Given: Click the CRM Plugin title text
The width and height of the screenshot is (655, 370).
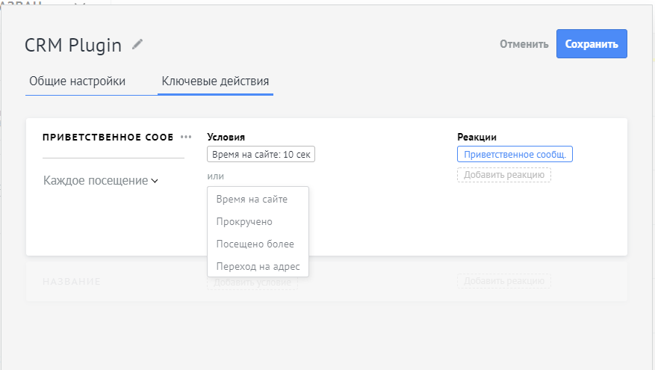Looking at the screenshot, I should (x=73, y=46).
